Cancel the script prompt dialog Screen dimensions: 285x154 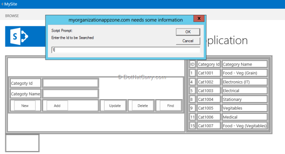click(188, 41)
